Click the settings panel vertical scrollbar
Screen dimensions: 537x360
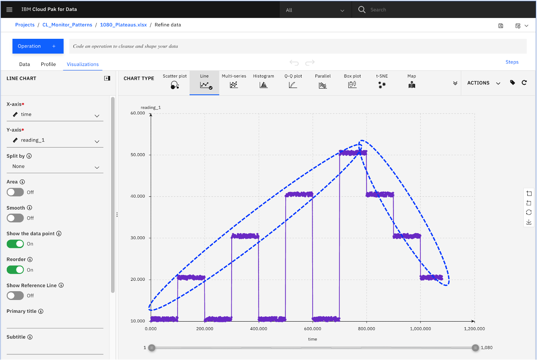(113, 194)
